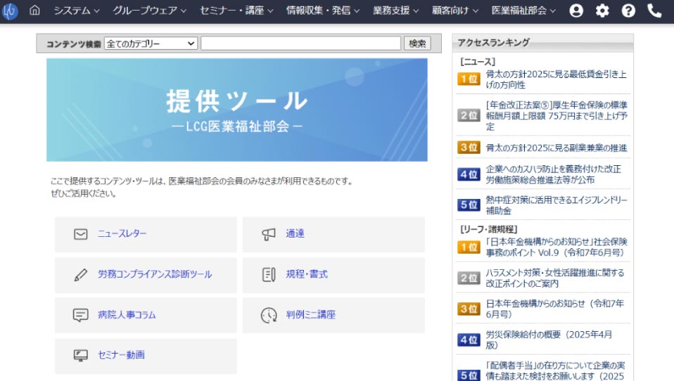Open news rank 2 年金改正法案⑤ article
674x381 pixels.
pos(557,116)
